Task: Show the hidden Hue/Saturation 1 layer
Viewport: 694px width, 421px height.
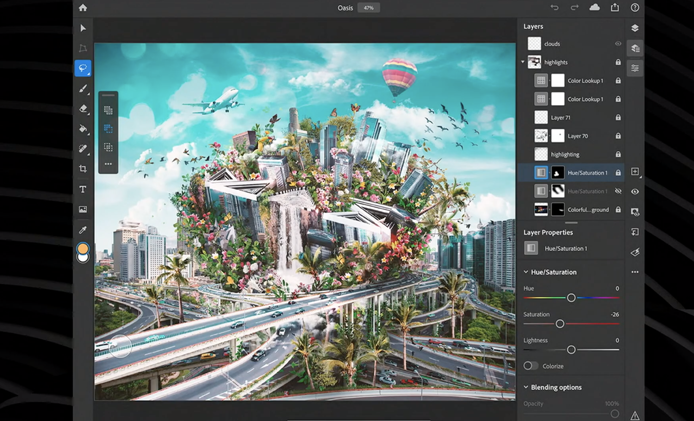Action: click(x=618, y=191)
